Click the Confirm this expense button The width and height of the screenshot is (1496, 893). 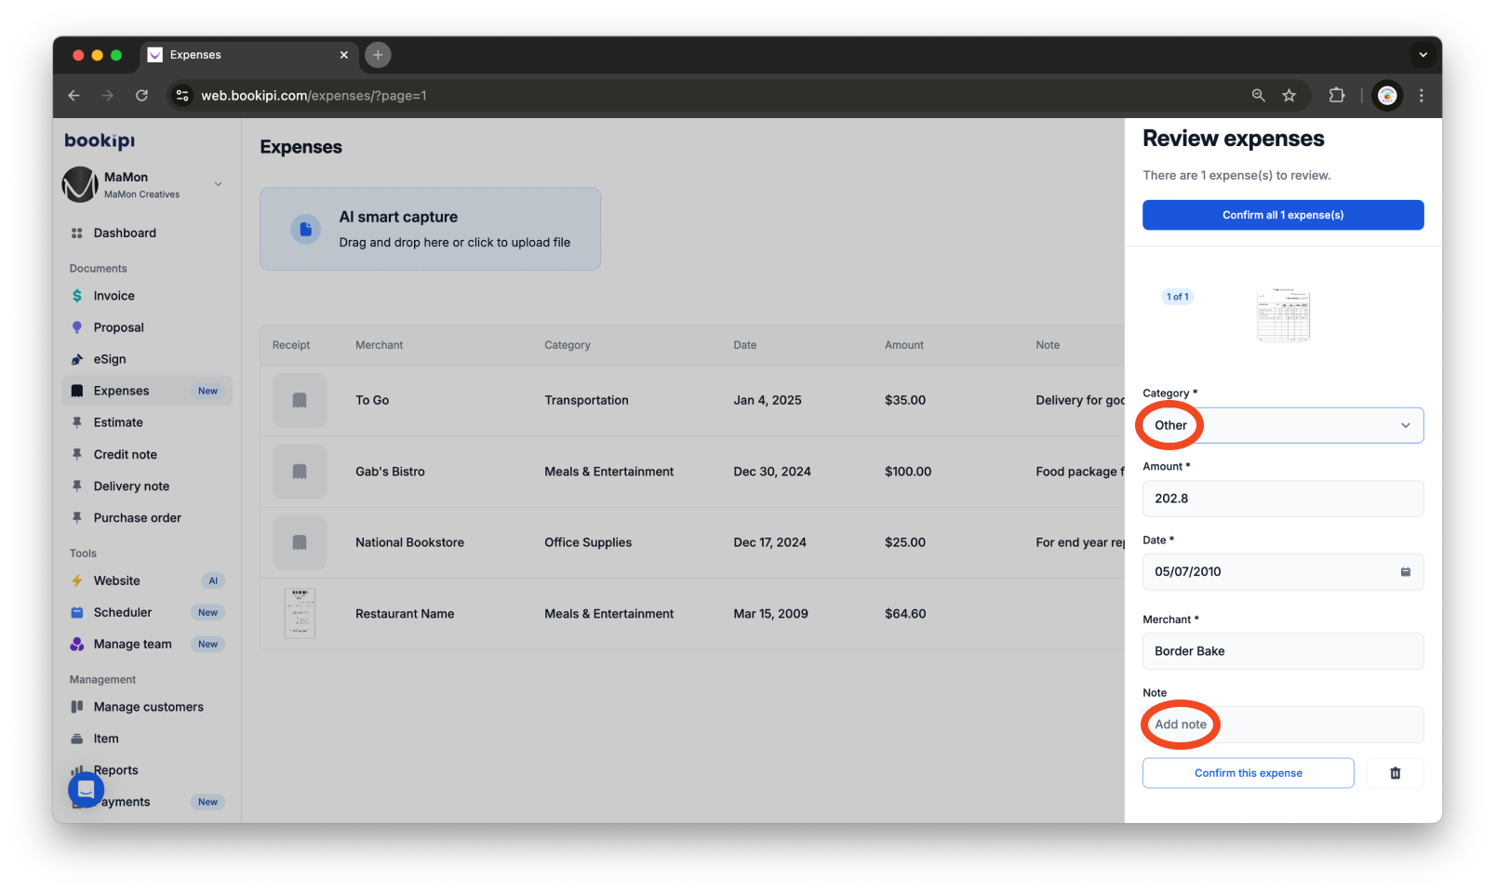click(x=1248, y=773)
